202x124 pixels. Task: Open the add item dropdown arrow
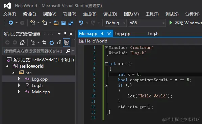pos(50,23)
